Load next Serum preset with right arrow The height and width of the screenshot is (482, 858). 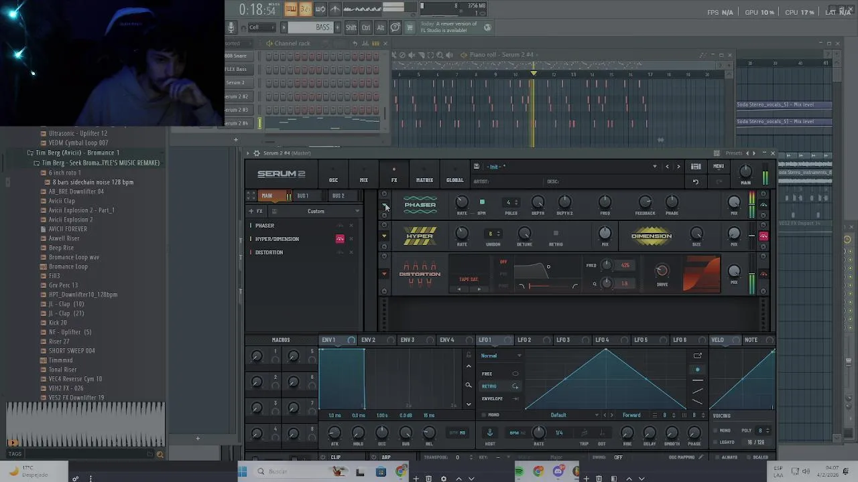point(678,167)
